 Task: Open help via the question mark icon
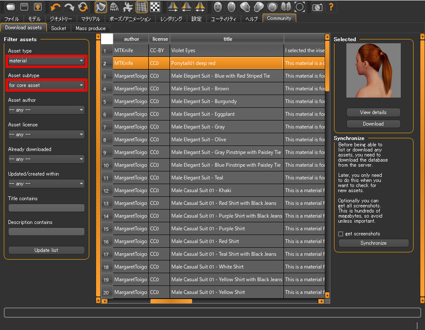(x=331, y=7)
